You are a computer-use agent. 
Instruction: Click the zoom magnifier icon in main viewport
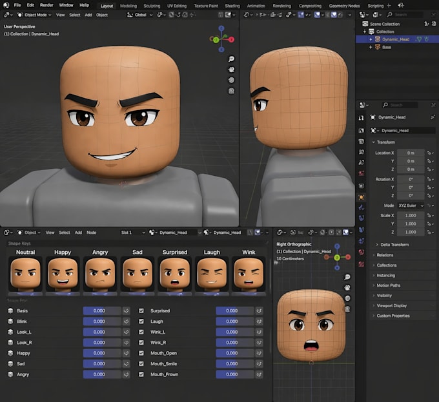231,59
